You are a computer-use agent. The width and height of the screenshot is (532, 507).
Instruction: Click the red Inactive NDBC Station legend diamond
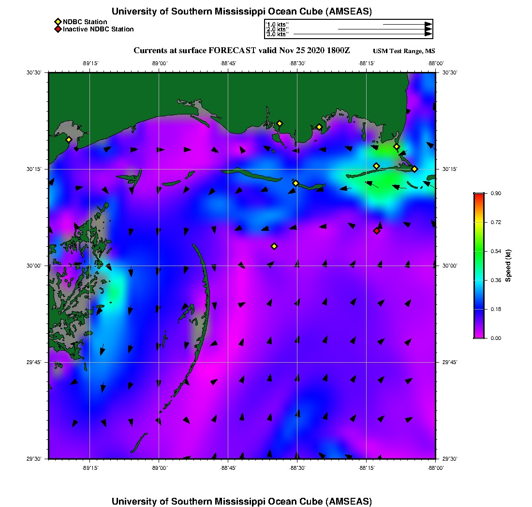click(x=58, y=29)
